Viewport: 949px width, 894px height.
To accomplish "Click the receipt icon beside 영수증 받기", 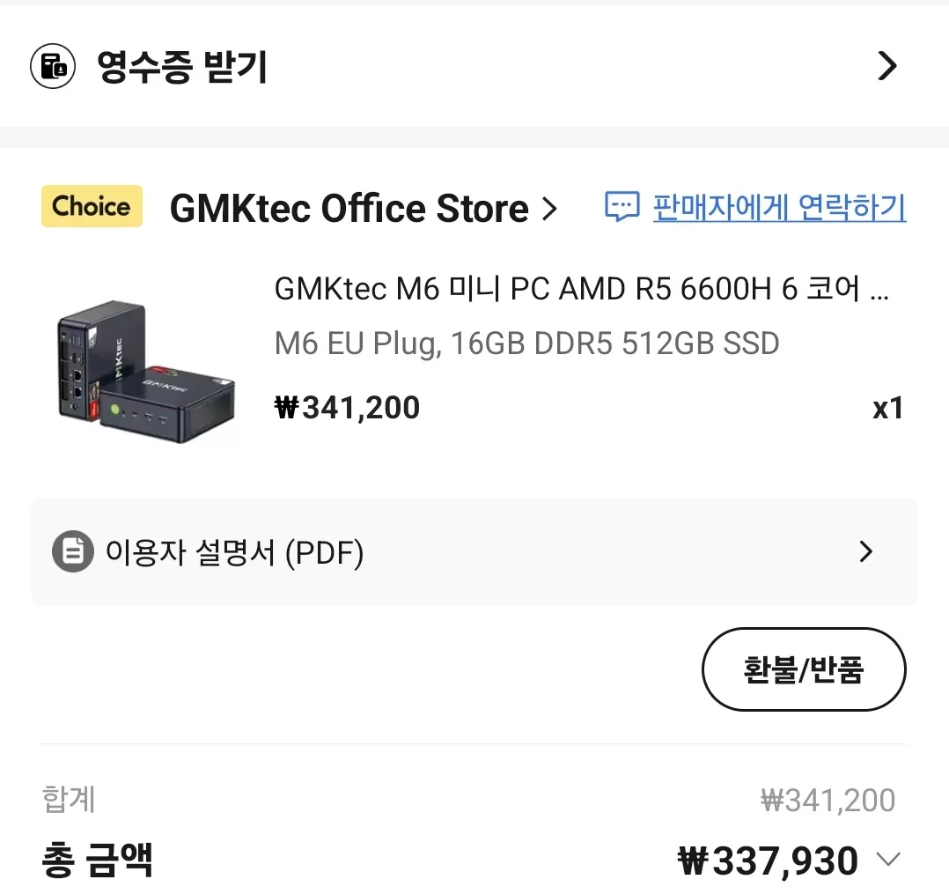I will (53, 67).
